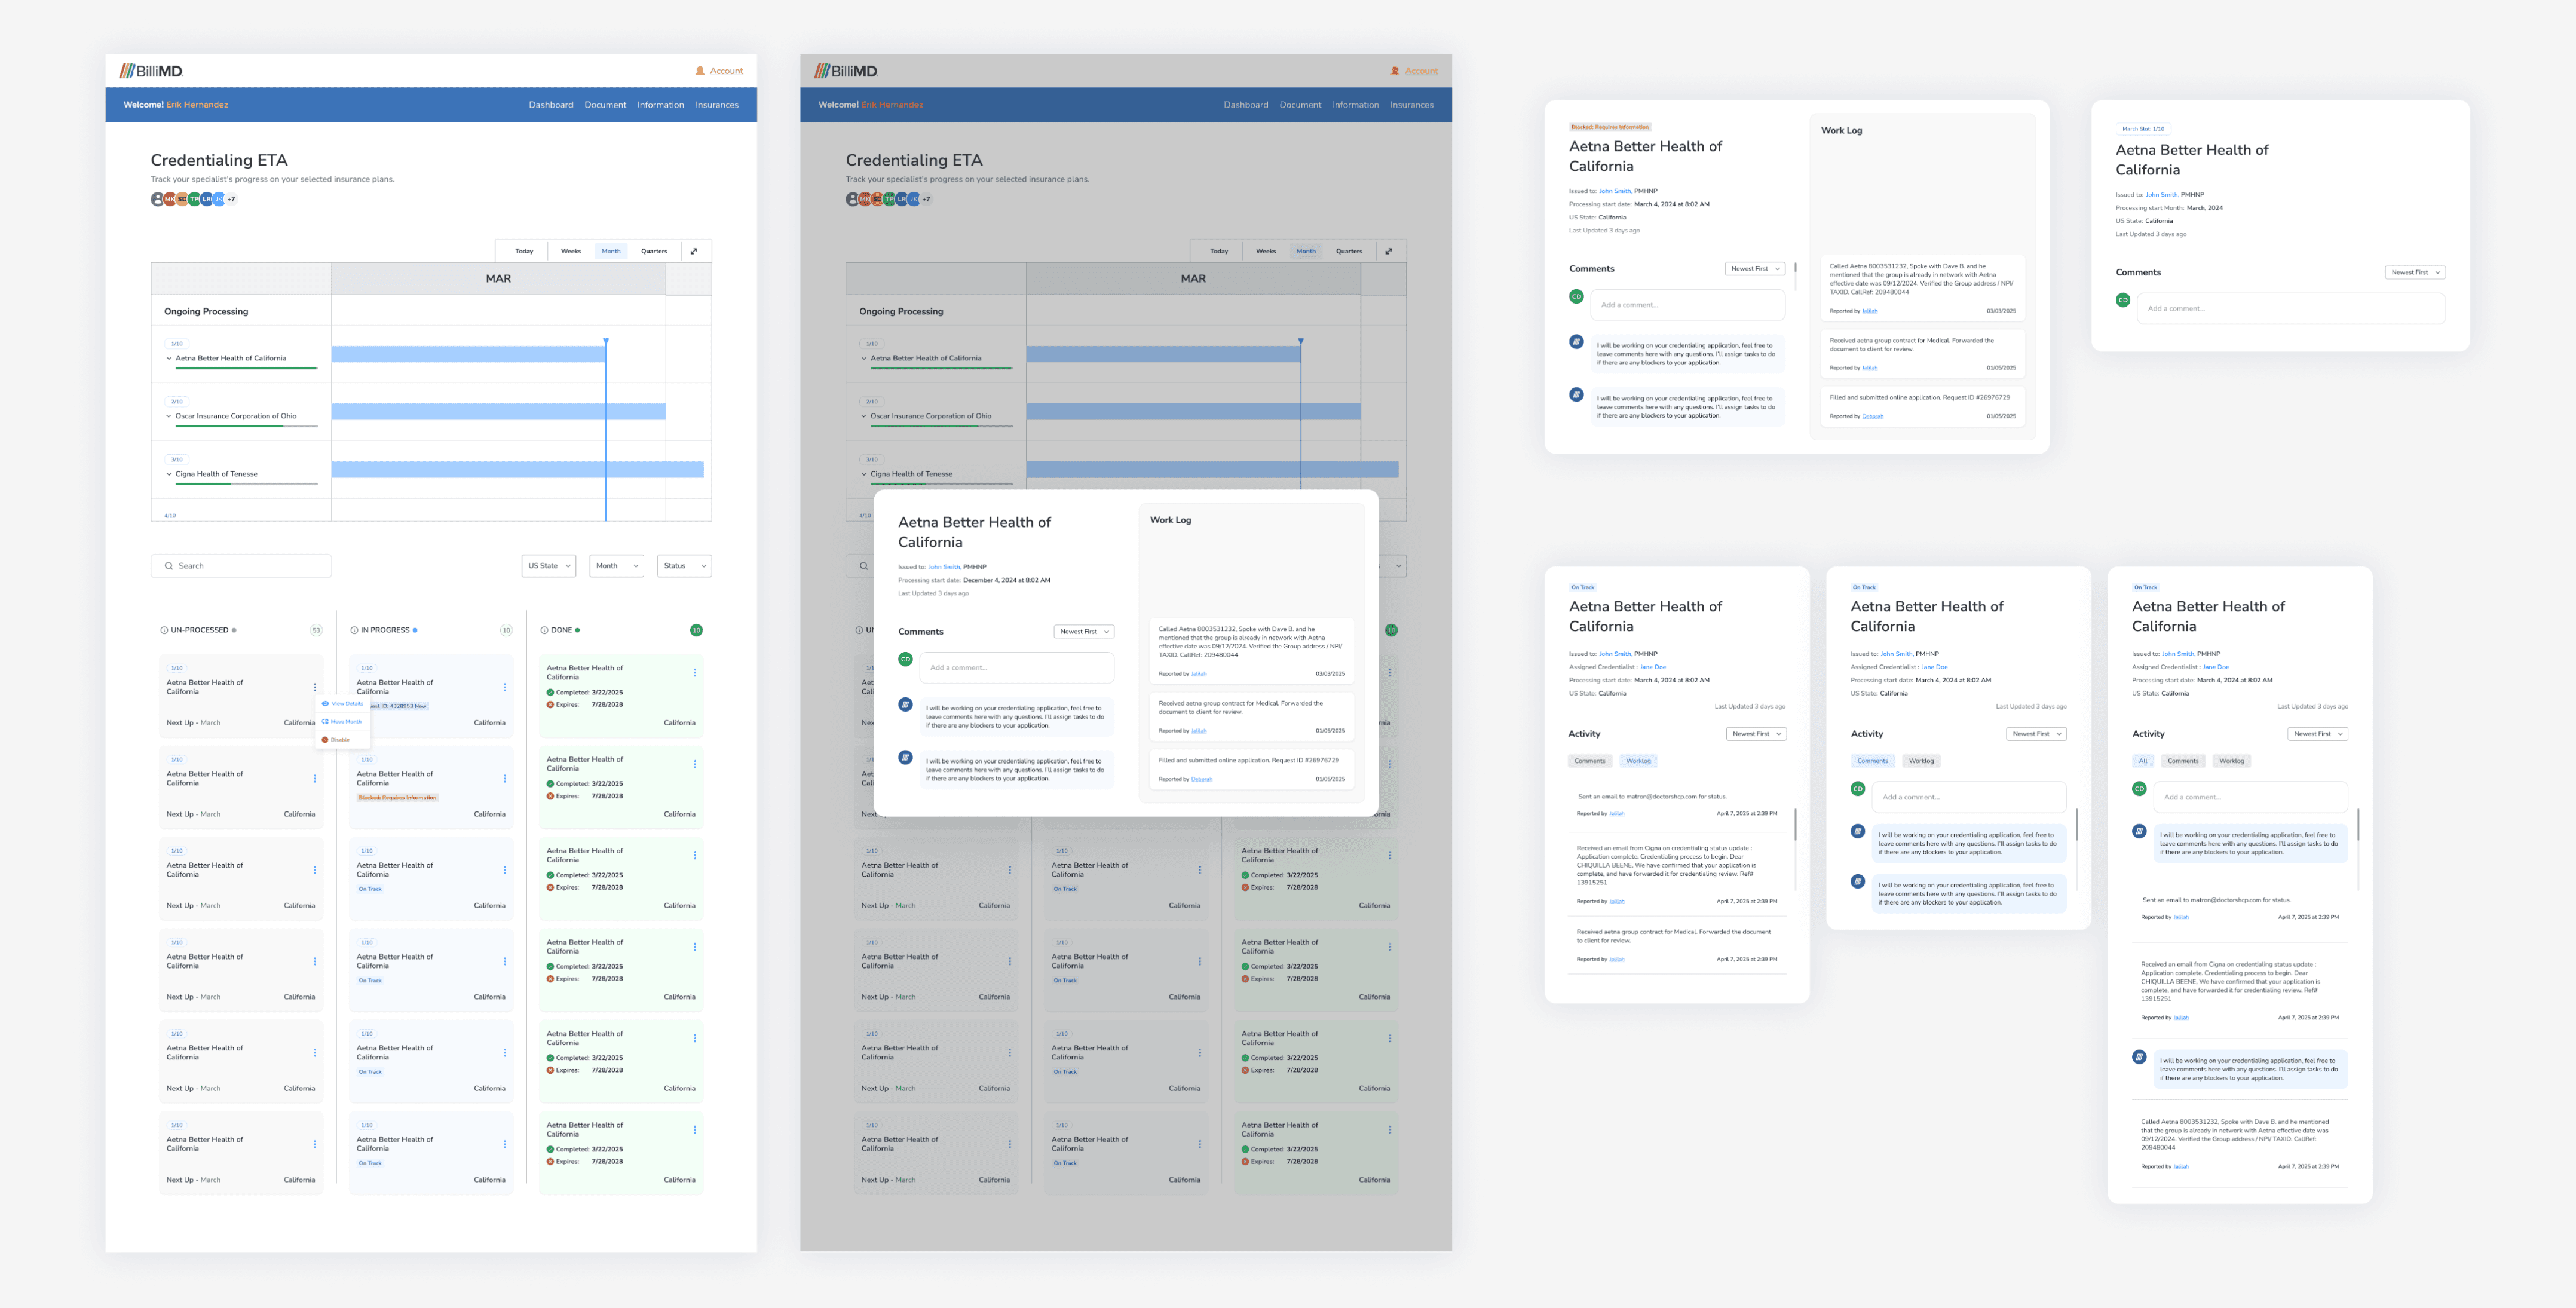The height and width of the screenshot is (1308, 2576).
Task: Click today marker handle on left page timeline
Action: [x=606, y=342]
